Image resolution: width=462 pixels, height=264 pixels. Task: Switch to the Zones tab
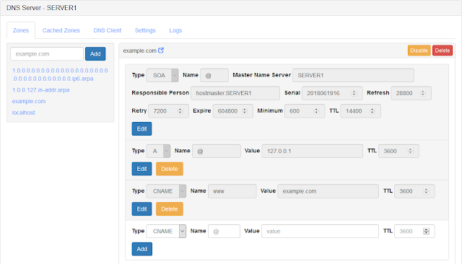pos(21,30)
